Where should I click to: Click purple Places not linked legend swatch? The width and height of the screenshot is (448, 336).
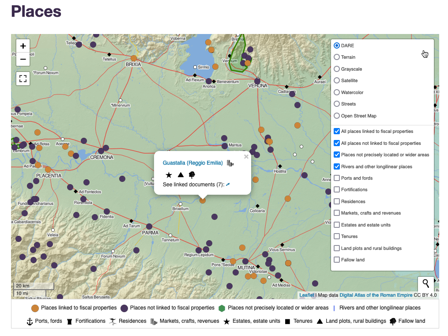[124, 308]
